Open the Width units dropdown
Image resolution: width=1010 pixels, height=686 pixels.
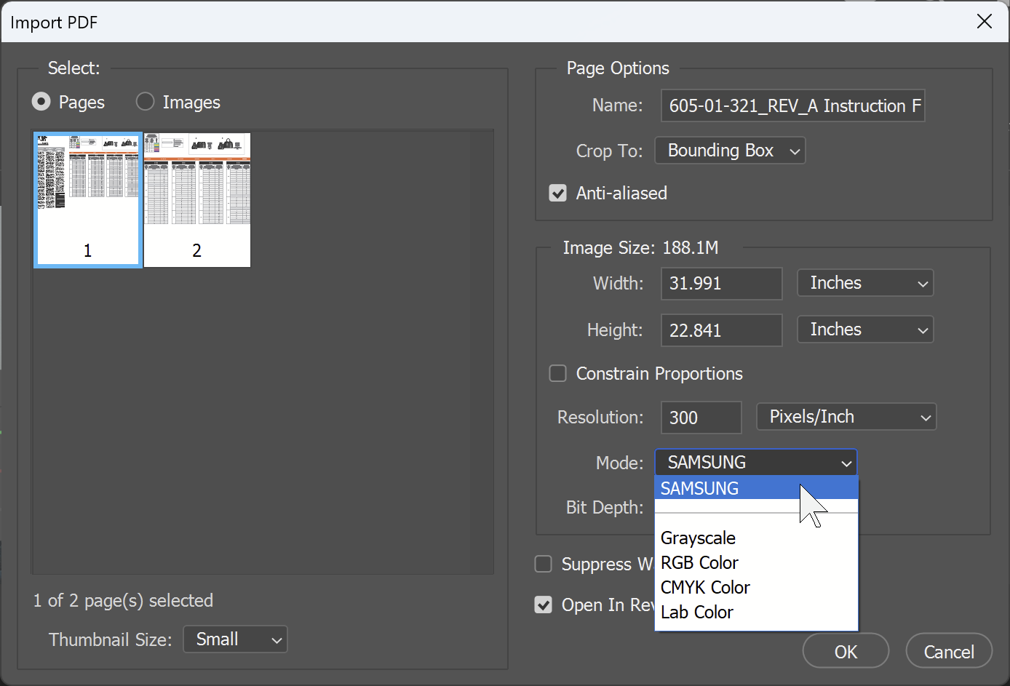tap(865, 283)
